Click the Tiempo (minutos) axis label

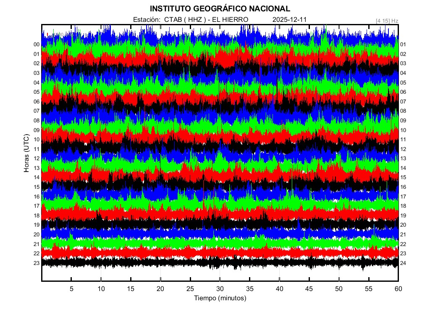(220, 298)
